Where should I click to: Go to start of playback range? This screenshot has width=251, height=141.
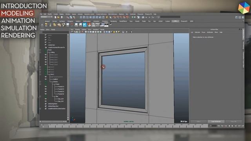click(219, 126)
